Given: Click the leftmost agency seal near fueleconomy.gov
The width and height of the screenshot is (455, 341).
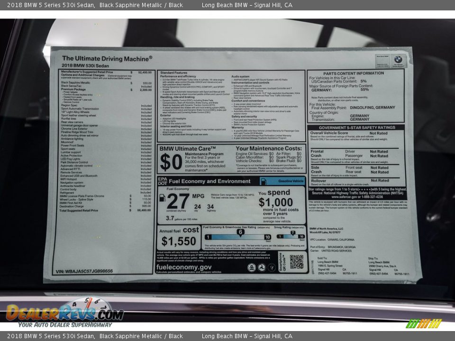Looking at the screenshot, I should 252,268.
